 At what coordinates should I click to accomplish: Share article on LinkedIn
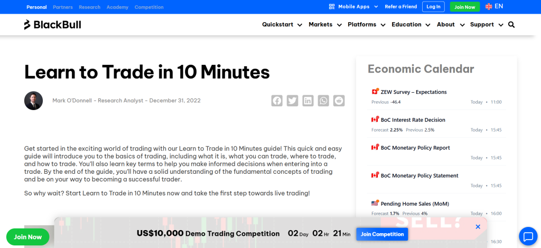pyautogui.click(x=308, y=101)
